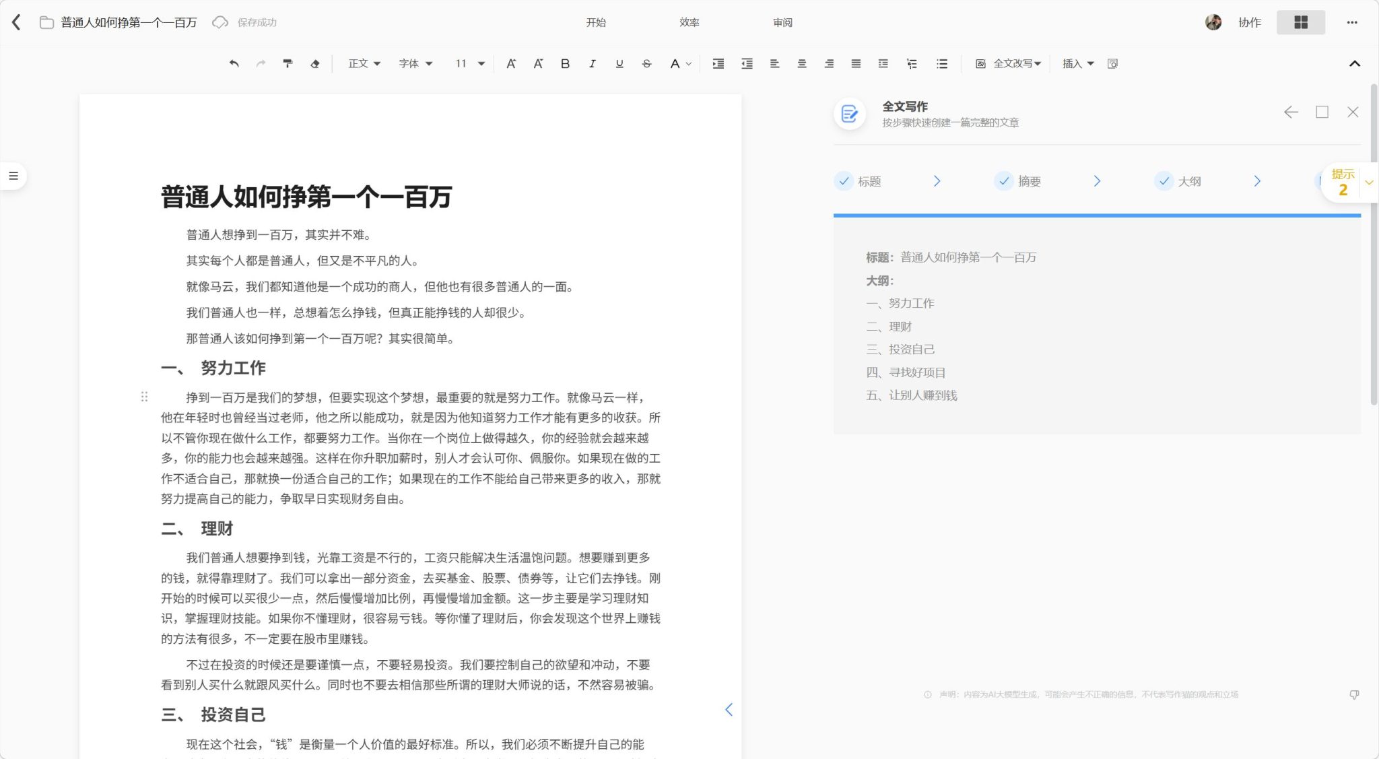Image resolution: width=1379 pixels, height=759 pixels.
Task: Justify the paragraph alignment
Action: [856, 63]
